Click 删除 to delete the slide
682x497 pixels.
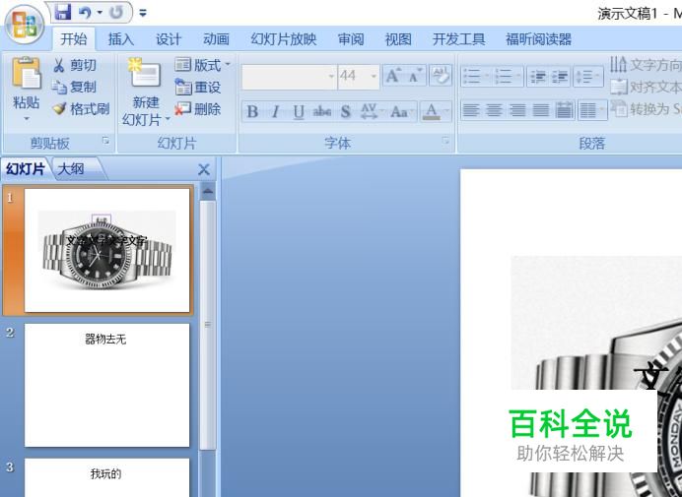click(198, 108)
